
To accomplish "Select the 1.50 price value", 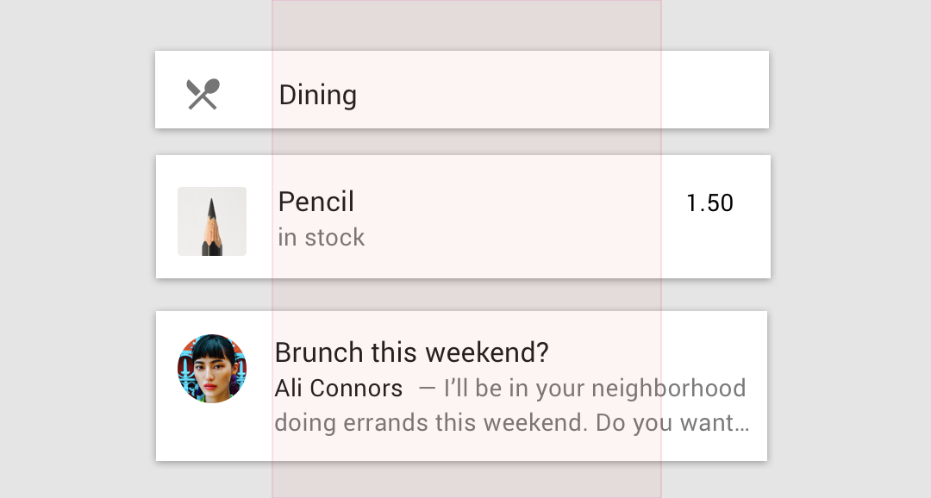I will click(709, 203).
